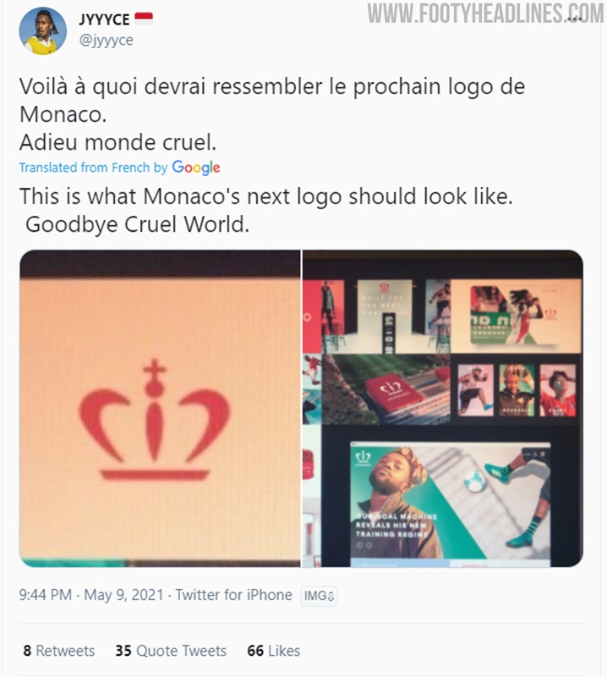607x677 pixels.
Task: Click the JYYYCE display name
Action: (104, 19)
